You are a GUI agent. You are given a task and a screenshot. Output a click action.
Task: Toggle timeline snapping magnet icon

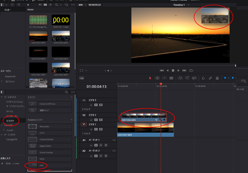[x=203, y=78]
